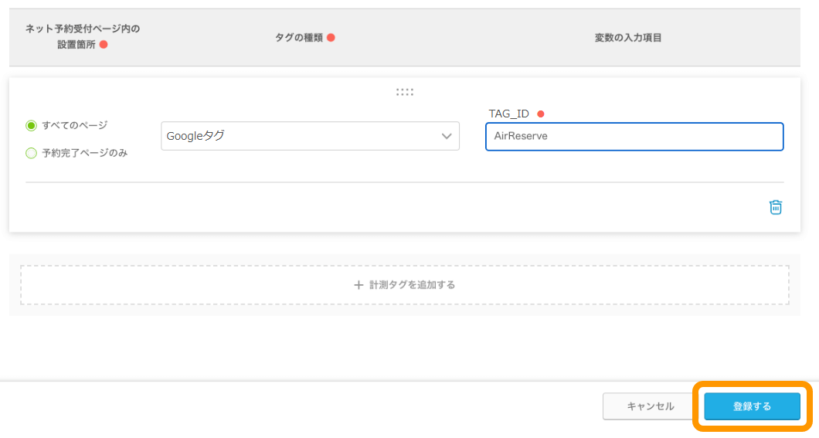Select the 予約完了ページのみ radio option
The height and width of the screenshot is (438, 819).
(x=32, y=153)
